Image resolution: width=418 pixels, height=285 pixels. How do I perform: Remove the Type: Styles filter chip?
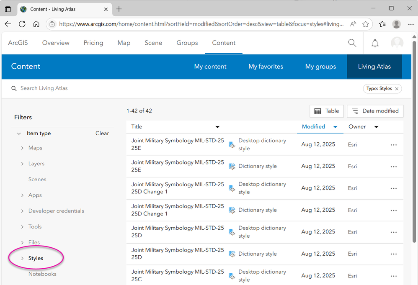coord(397,89)
